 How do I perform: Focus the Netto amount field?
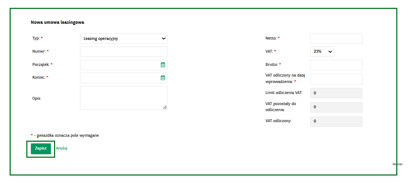pyautogui.click(x=336, y=38)
